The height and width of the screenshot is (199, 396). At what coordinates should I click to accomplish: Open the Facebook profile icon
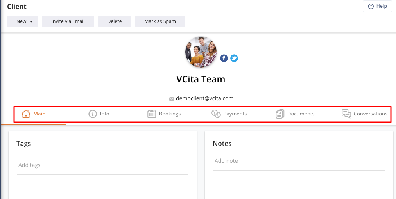pyautogui.click(x=224, y=58)
